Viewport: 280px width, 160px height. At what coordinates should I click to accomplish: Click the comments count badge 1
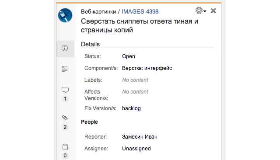[x=65, y=99]
